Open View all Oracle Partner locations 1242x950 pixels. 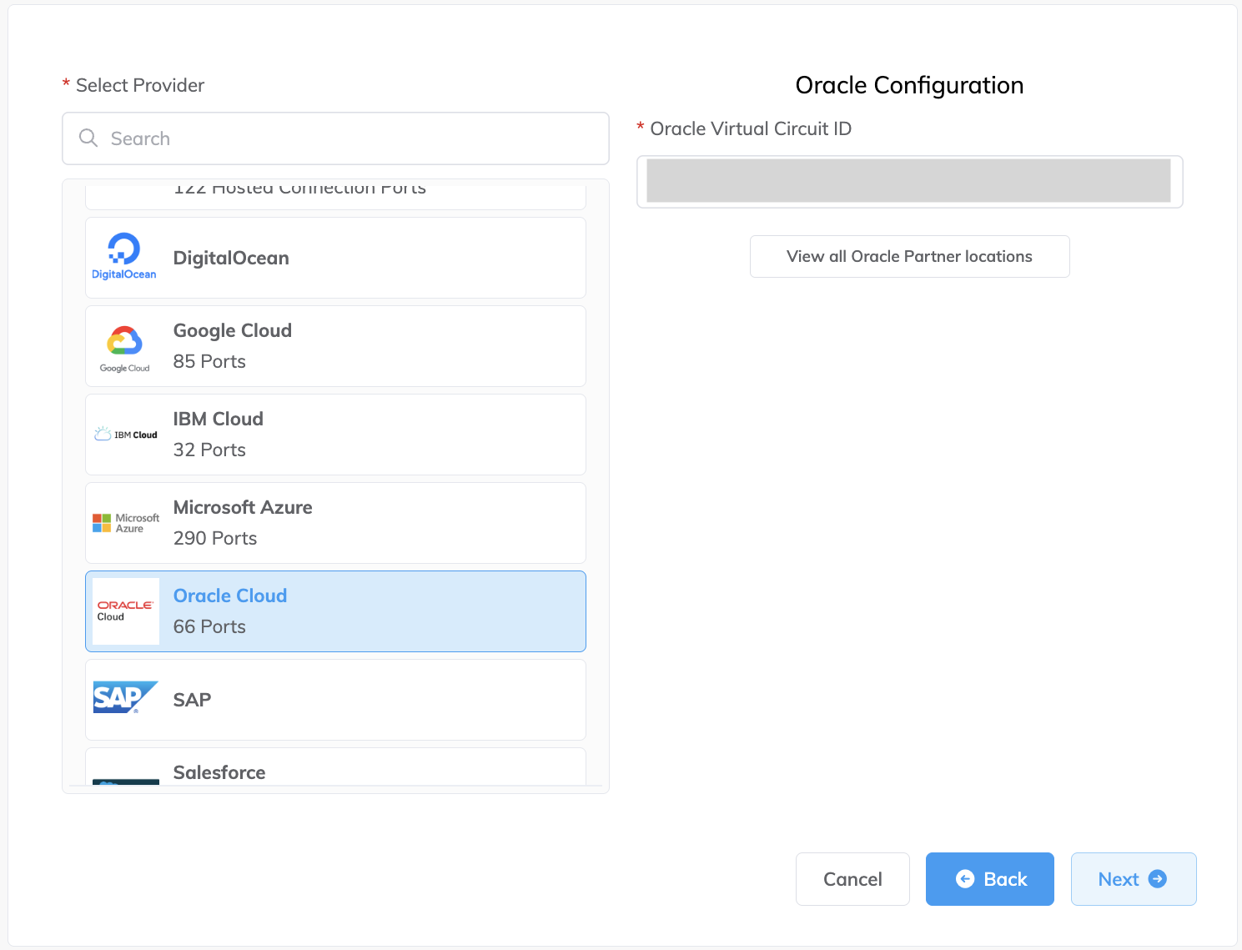pyautogui.click(x=909, y=256)
